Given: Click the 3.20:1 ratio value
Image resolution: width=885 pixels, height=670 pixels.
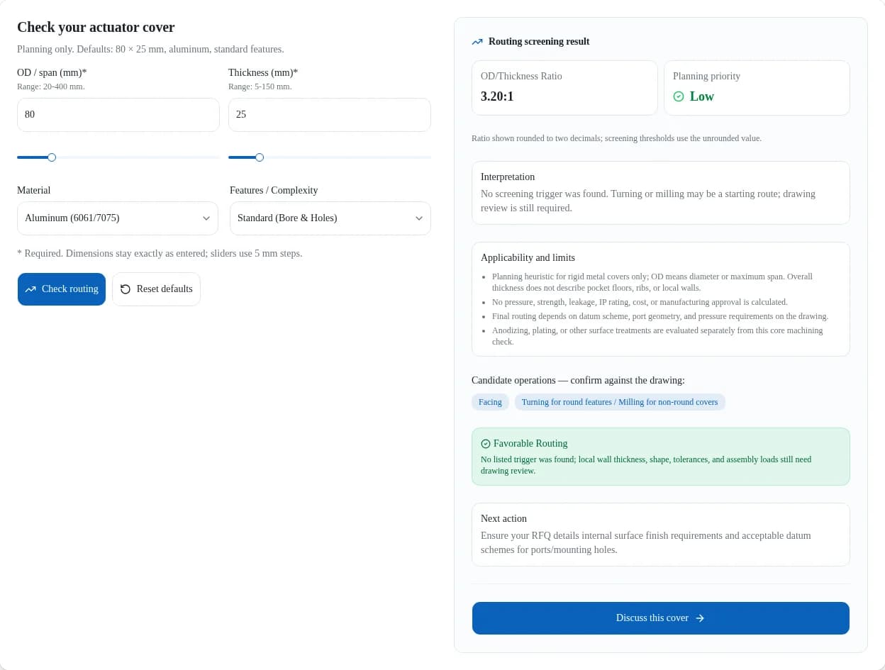Looking at the screenshot, I should (497, 96).
